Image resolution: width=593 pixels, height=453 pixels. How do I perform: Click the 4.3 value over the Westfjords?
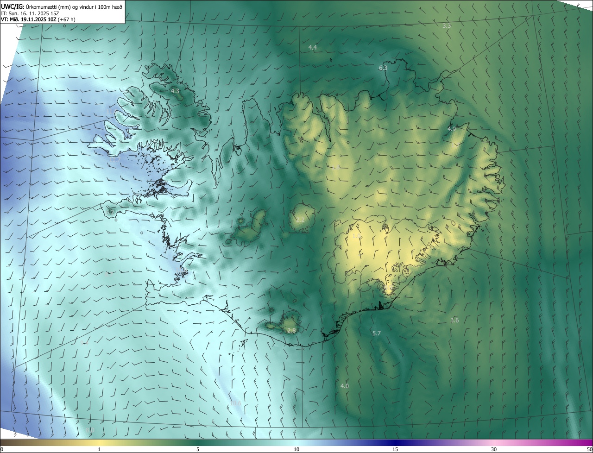175,91
